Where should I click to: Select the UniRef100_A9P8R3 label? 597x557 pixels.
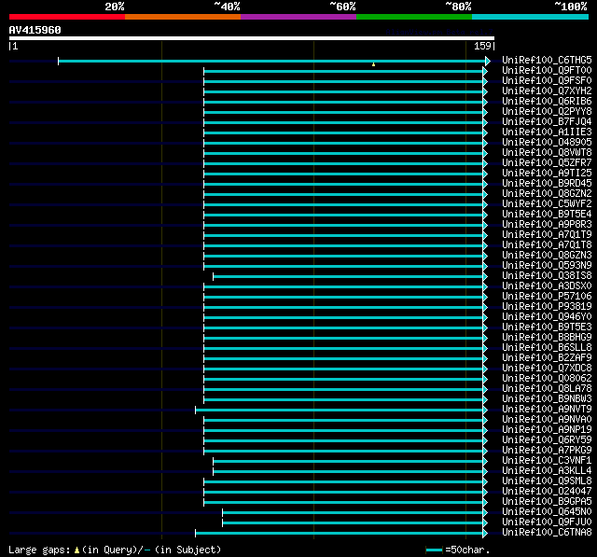(547, 225)
